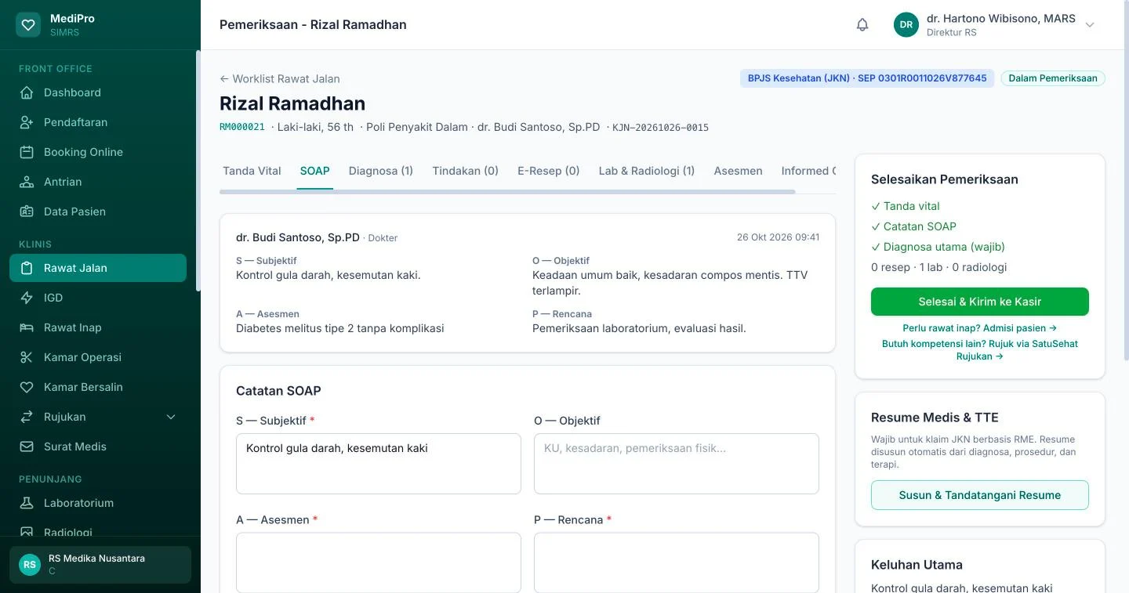Click the Kamar Bersalin heart icon

click(x=27, y=387)
